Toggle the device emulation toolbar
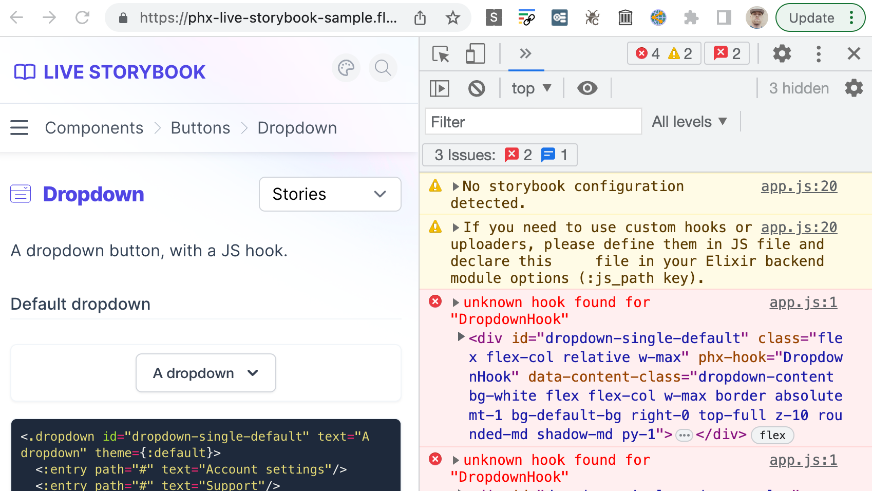The width and height of the screenshot is (872, 491). (475, 53)
